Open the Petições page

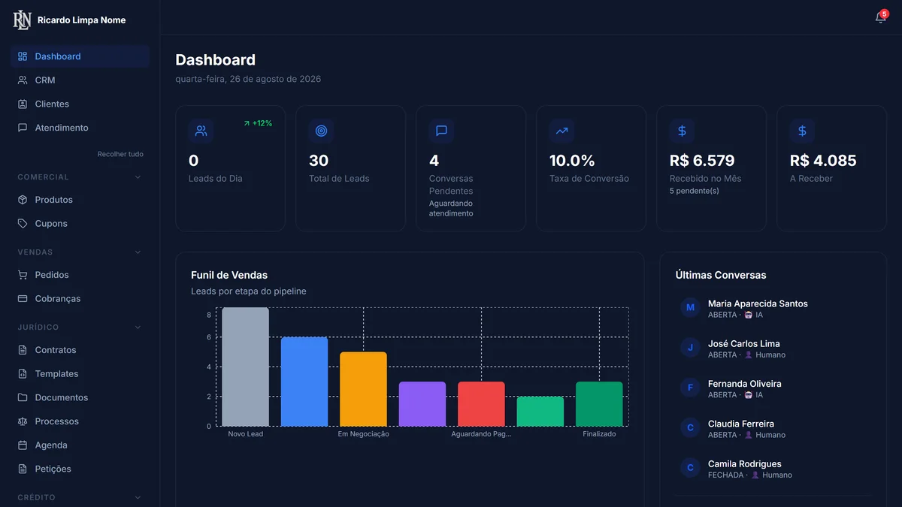tap(80, 469)
